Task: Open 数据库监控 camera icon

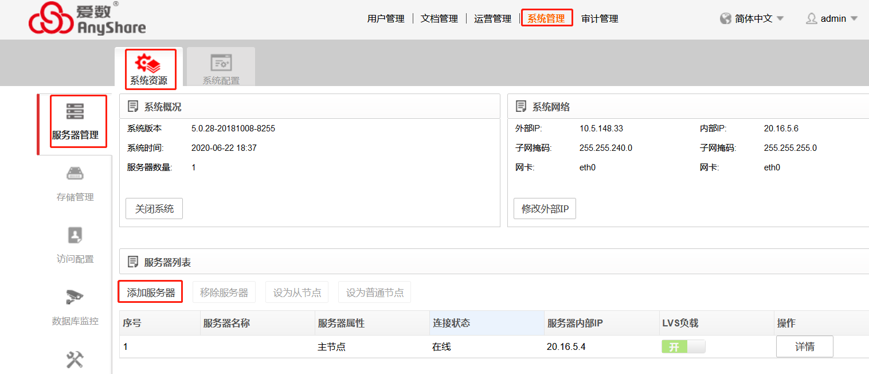Action: (75, 297)
